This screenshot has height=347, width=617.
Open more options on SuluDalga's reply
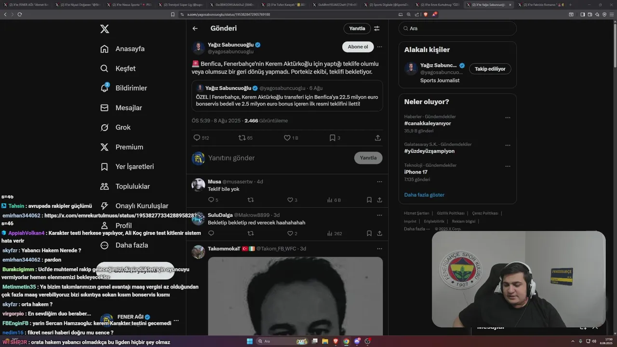(x=379, y=215)
